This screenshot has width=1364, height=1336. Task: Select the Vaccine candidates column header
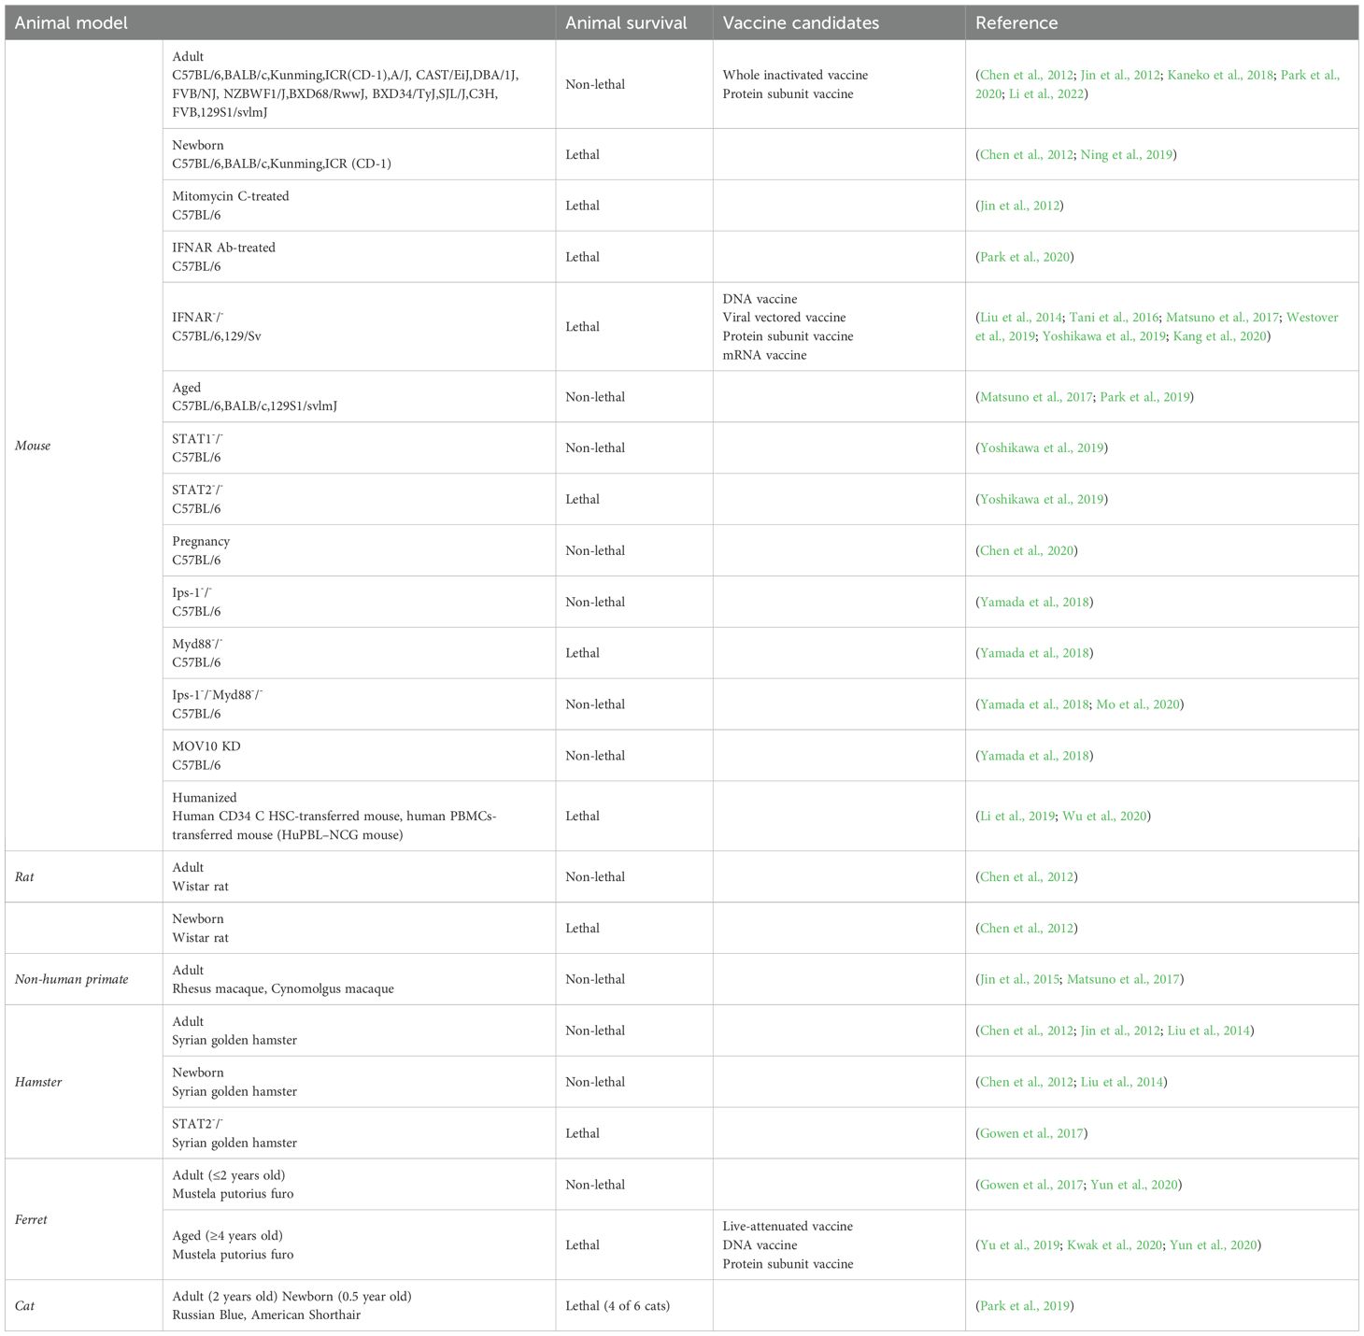[x=801, y=22]
